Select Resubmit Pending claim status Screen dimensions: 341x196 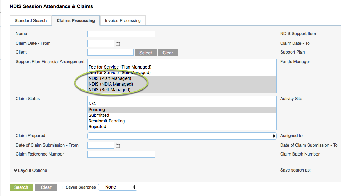182,121
